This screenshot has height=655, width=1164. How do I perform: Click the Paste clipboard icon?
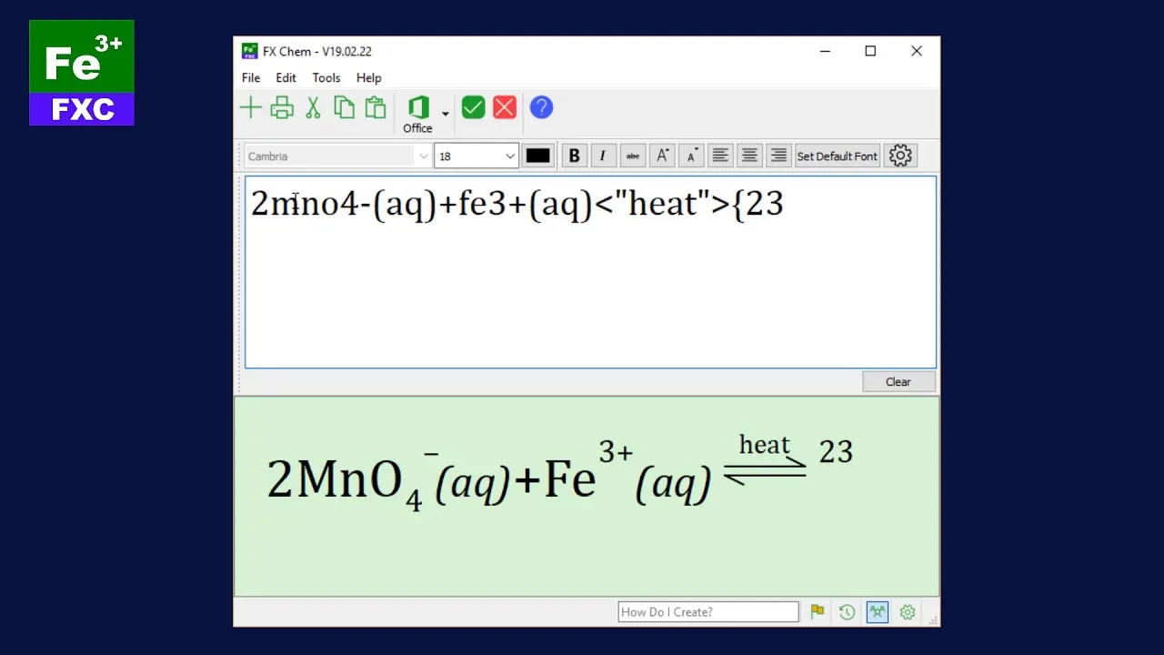pos(375,108)
